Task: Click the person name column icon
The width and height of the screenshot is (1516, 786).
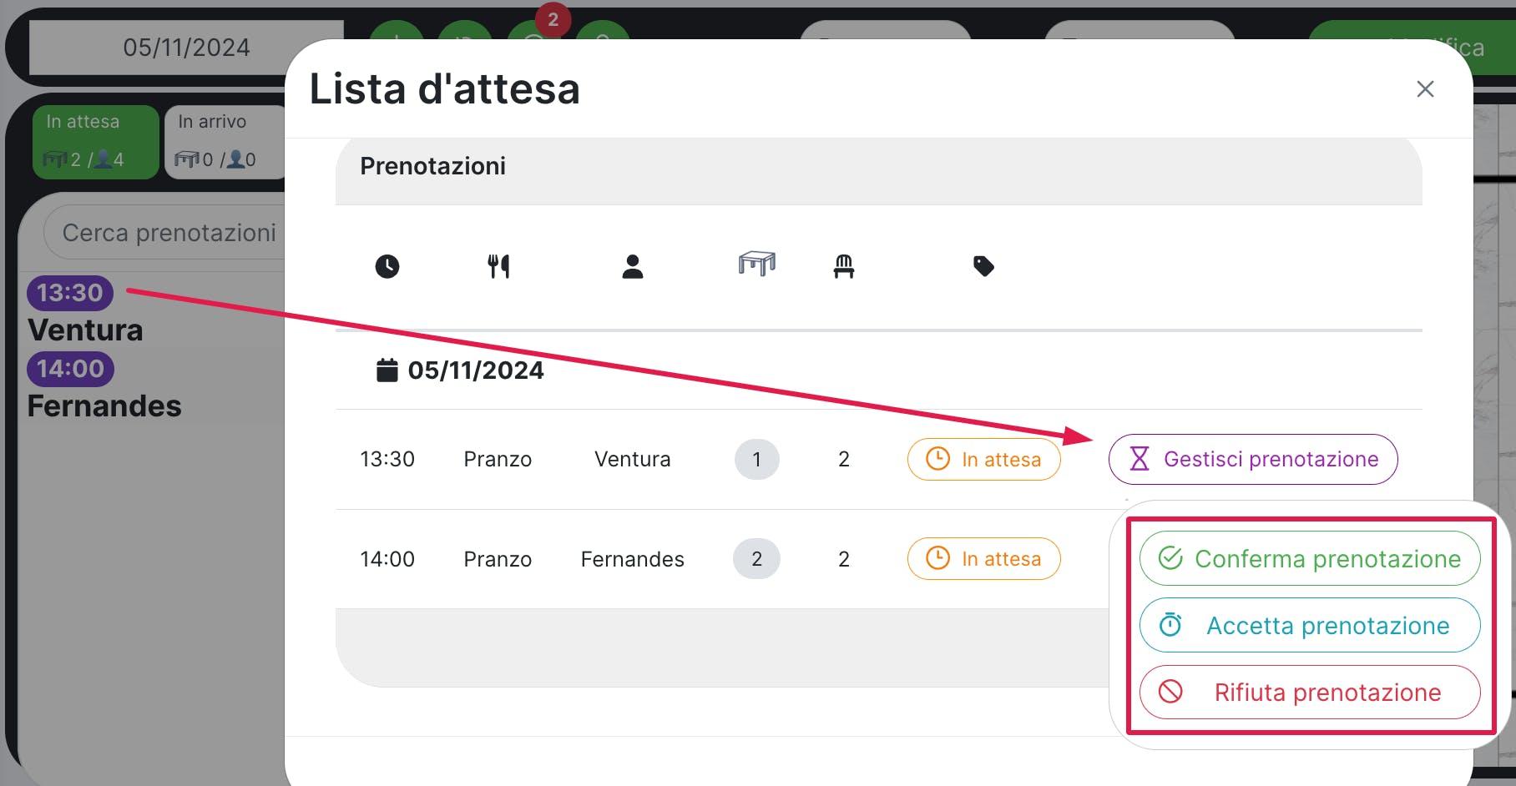Action: (633, 266)
